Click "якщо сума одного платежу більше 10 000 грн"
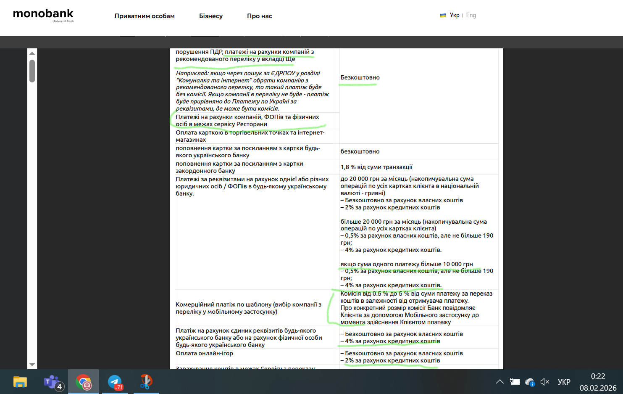 407,264
